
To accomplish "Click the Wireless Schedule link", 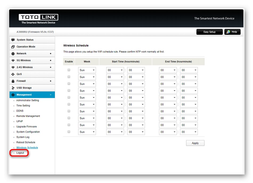I will [x=27, y=148].
